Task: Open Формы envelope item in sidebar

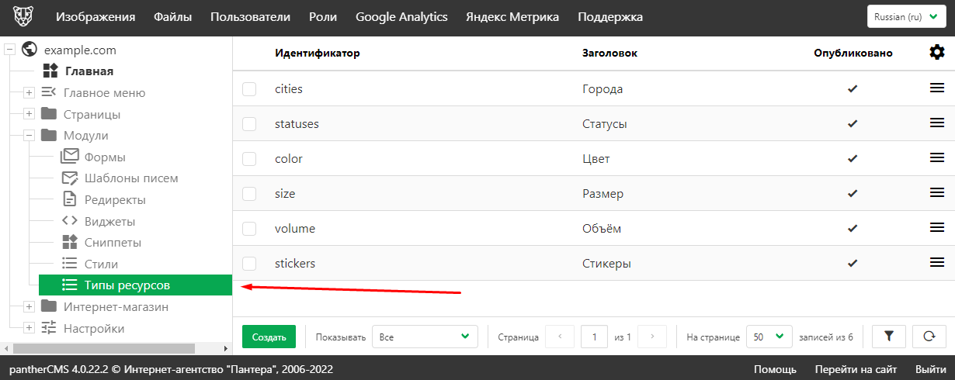Action: click(104, 157)
